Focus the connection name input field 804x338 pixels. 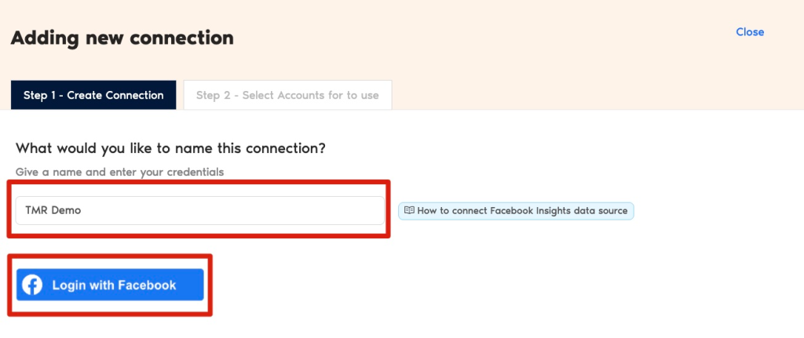[x=200, y=210]
